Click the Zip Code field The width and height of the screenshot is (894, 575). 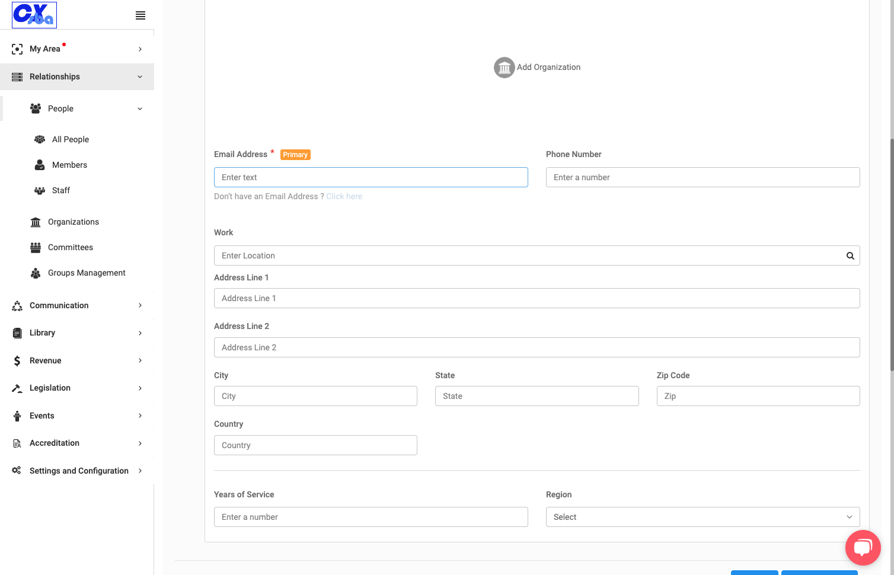coord(758,396)
